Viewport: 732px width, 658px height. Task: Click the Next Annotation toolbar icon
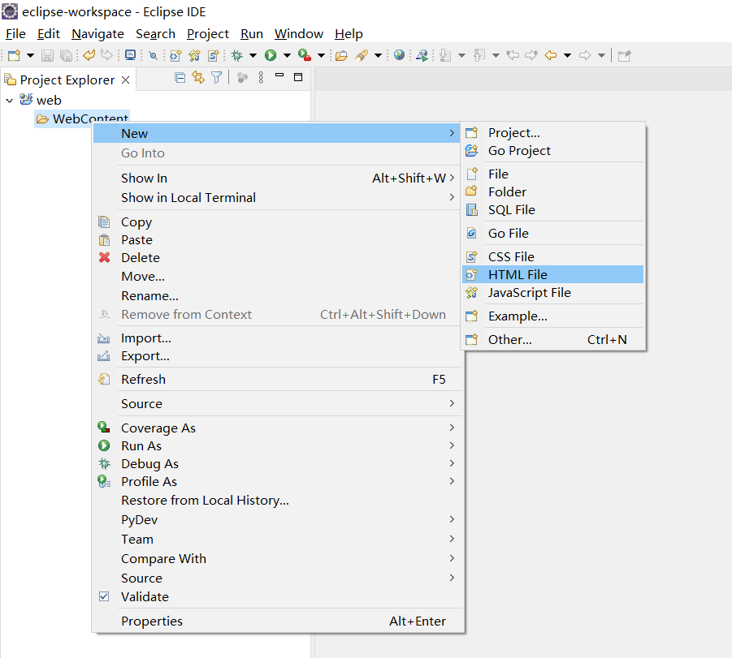(x=445, y=55)
